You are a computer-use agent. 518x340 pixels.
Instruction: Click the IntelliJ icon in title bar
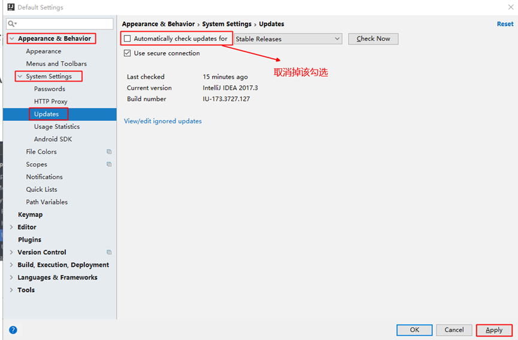click(11, 7)
